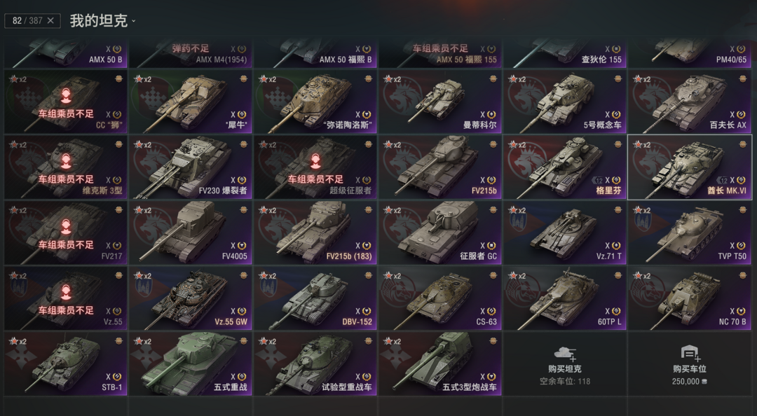The height and width of the screenshot is (416, 757).
Task: Click the x2 star bonus on STB-1
Action: tap(20, 341)
